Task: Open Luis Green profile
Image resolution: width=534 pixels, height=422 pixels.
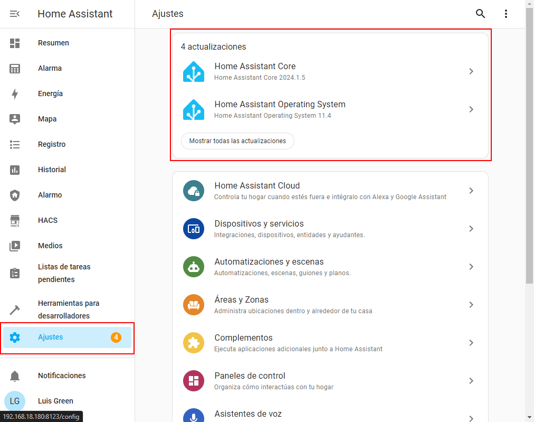Action: (67, 401)
